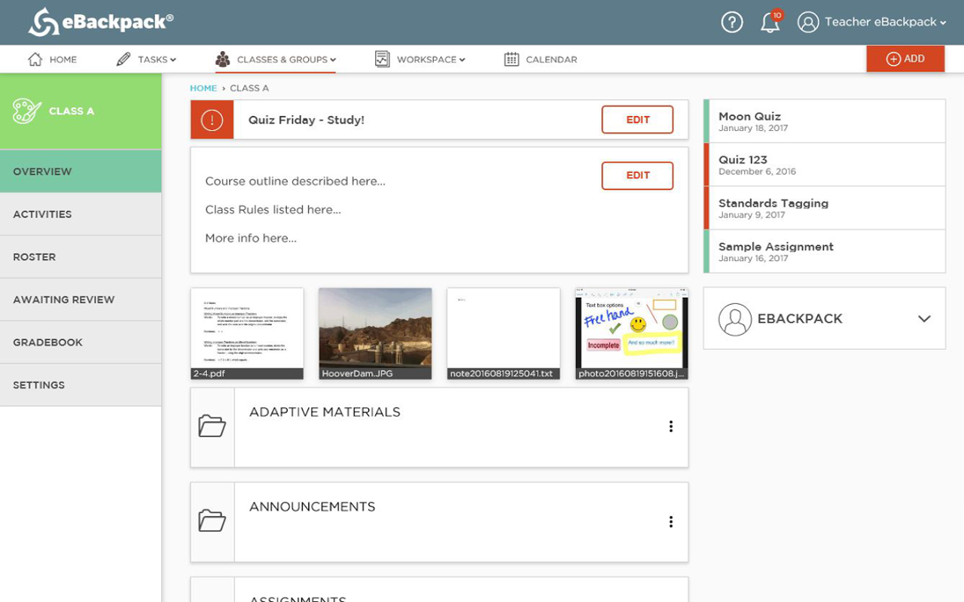Open Announcements three-dot options menu

coord(670,521)
